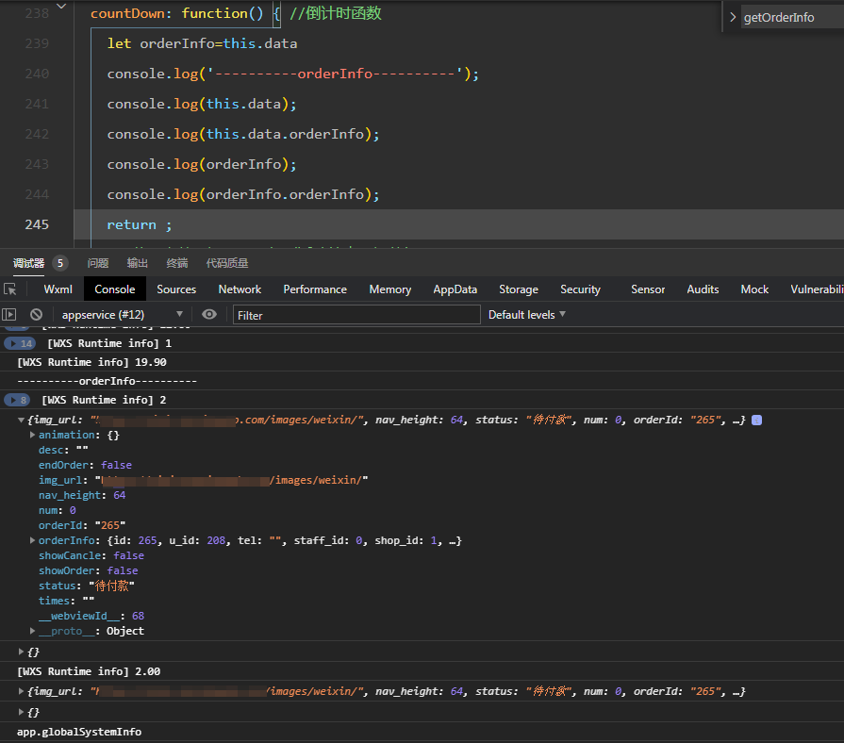Click the status: "待付款" property

coord(86,586)
